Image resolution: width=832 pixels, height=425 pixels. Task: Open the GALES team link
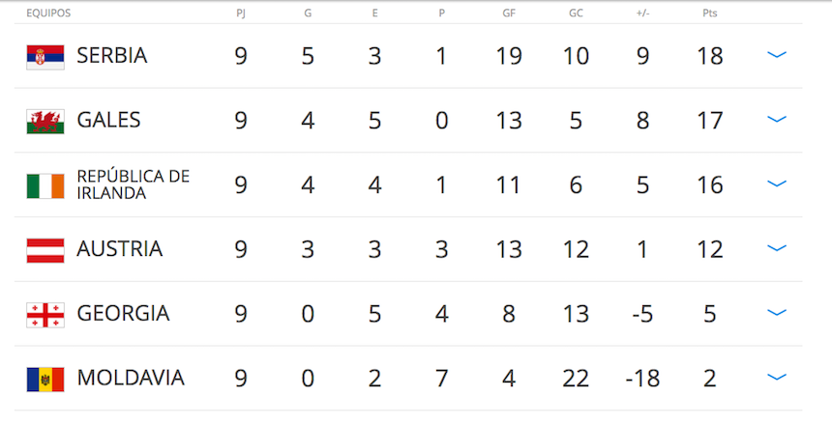108,121
